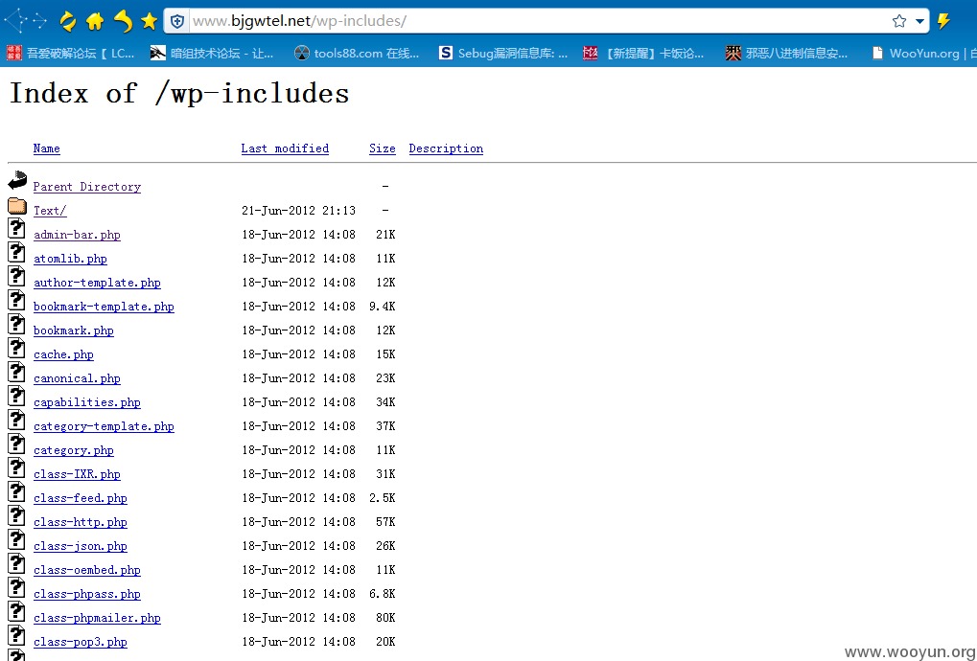
Task: Open capabilities.php file link
Action: (87, 402)
